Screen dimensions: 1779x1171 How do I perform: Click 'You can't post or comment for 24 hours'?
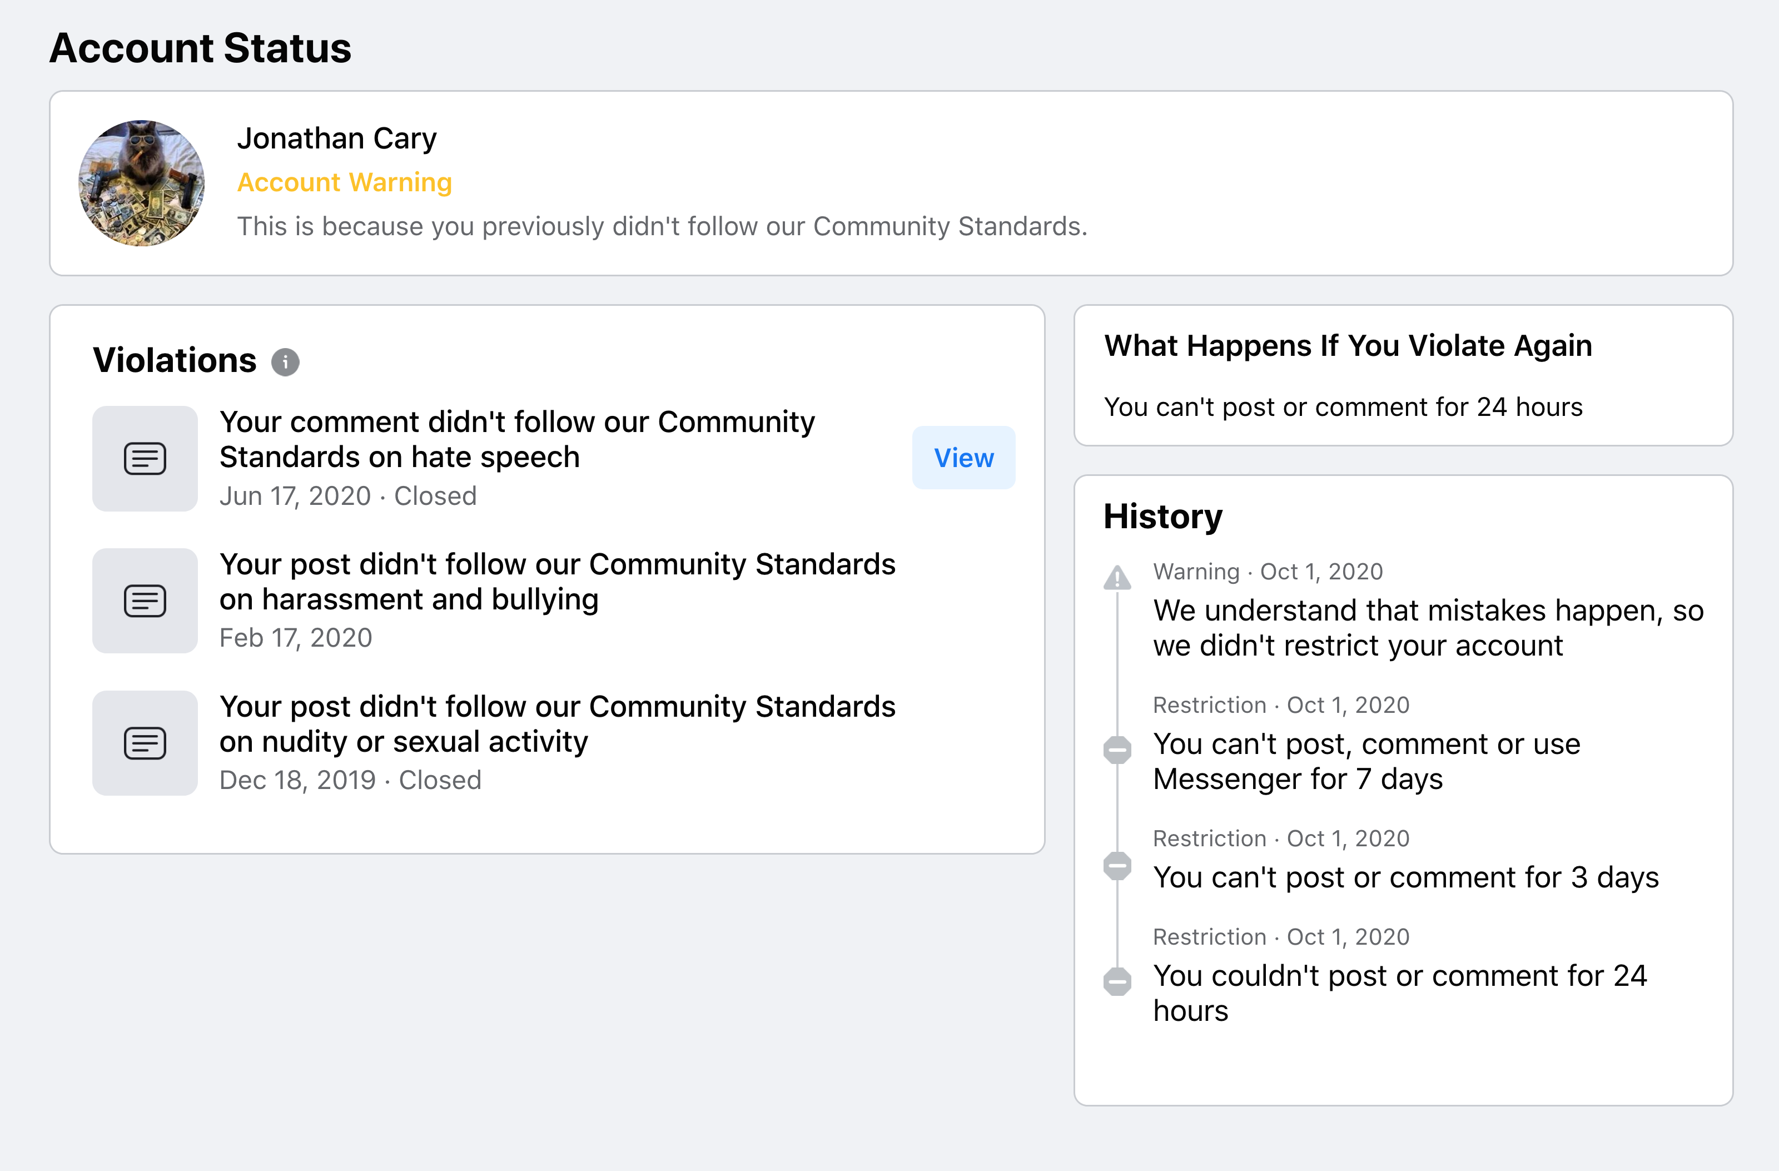click(x=1343, y=407)
